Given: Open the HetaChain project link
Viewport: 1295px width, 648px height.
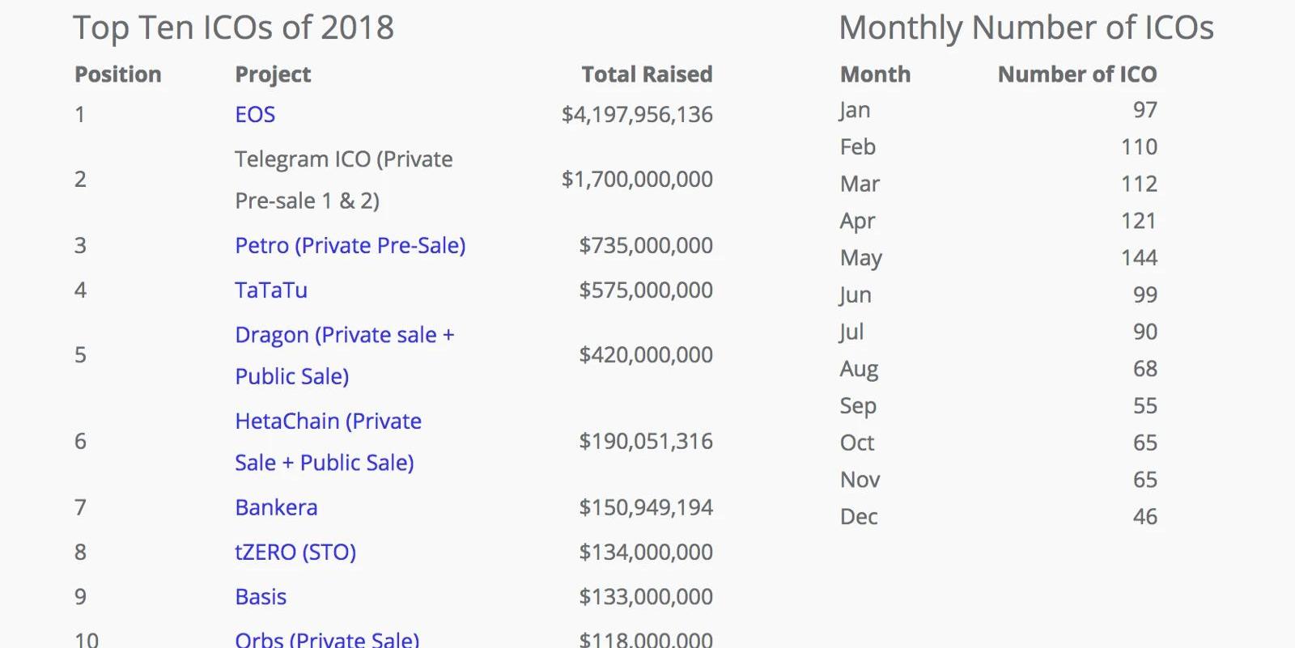Looking at the screenshot, I should [328, 421].
